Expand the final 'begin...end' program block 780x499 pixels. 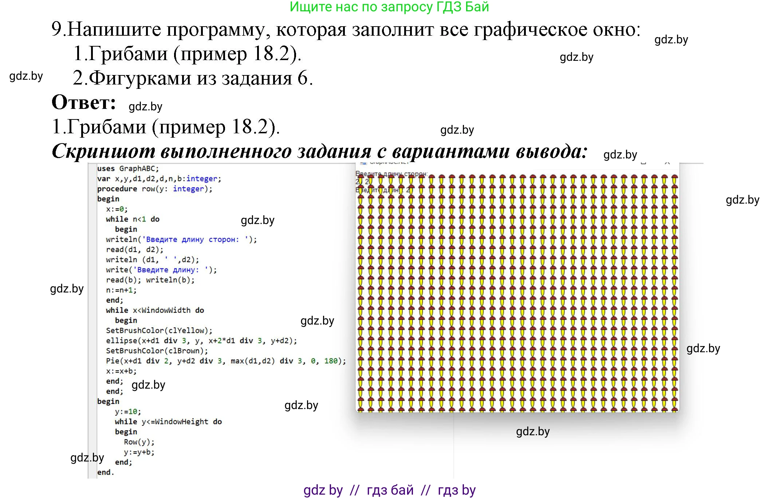pyautogui.click(x=108, y=401)
